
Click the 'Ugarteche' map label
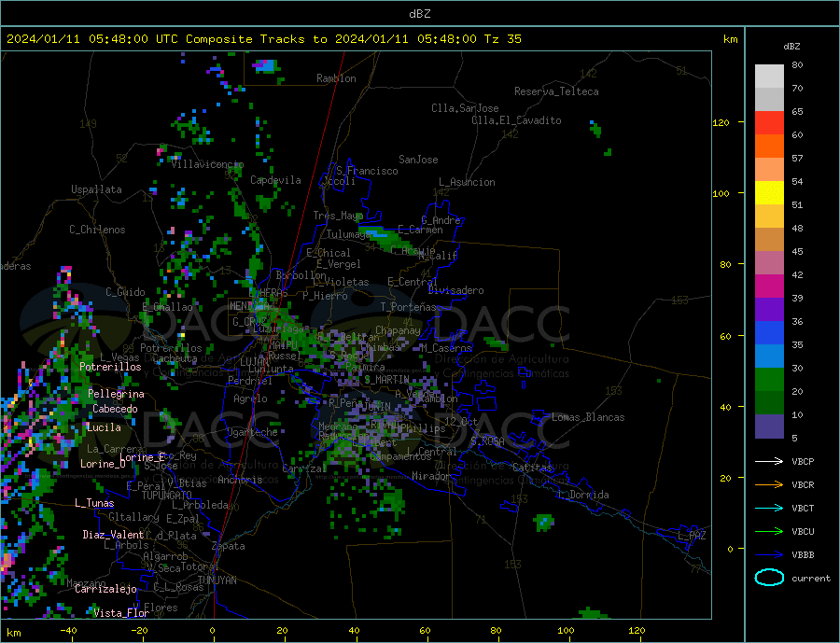252,432
